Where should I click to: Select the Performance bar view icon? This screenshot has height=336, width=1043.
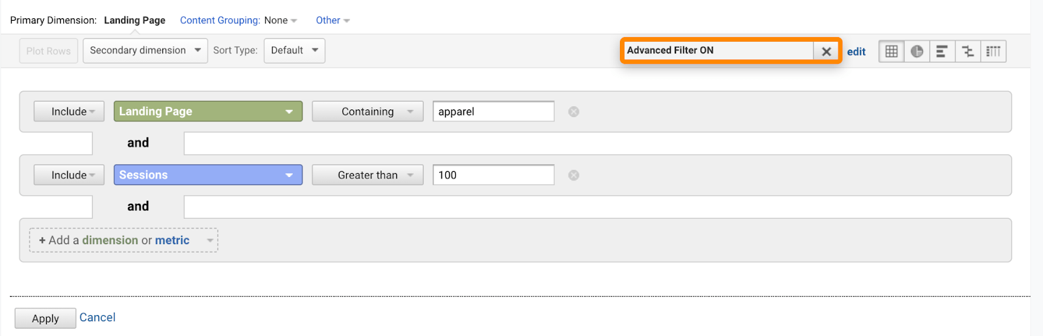tap(942, 51)
